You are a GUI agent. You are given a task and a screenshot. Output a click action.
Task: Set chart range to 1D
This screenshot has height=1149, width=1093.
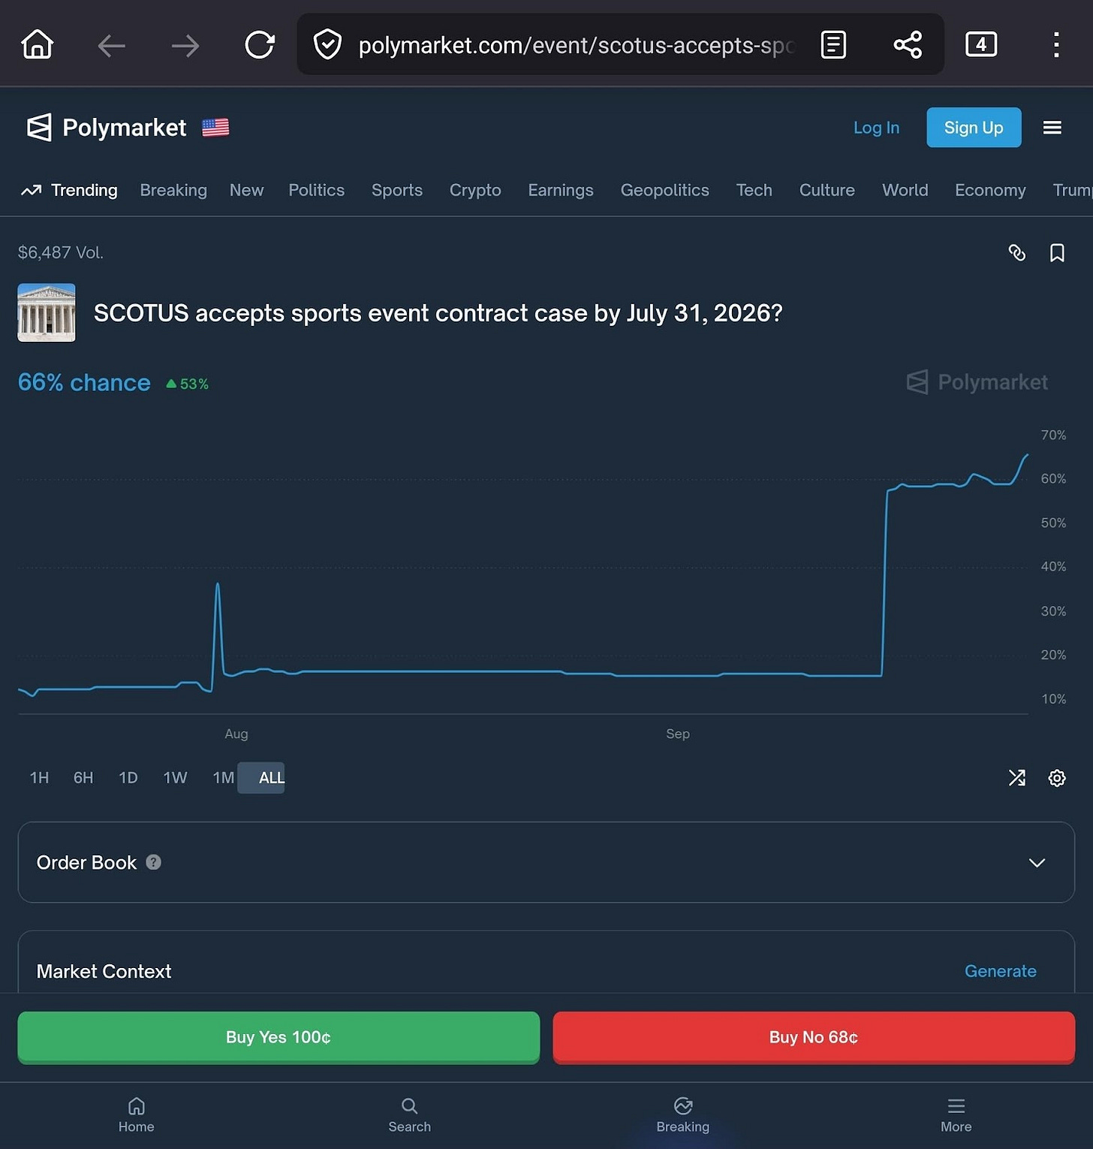128,777
